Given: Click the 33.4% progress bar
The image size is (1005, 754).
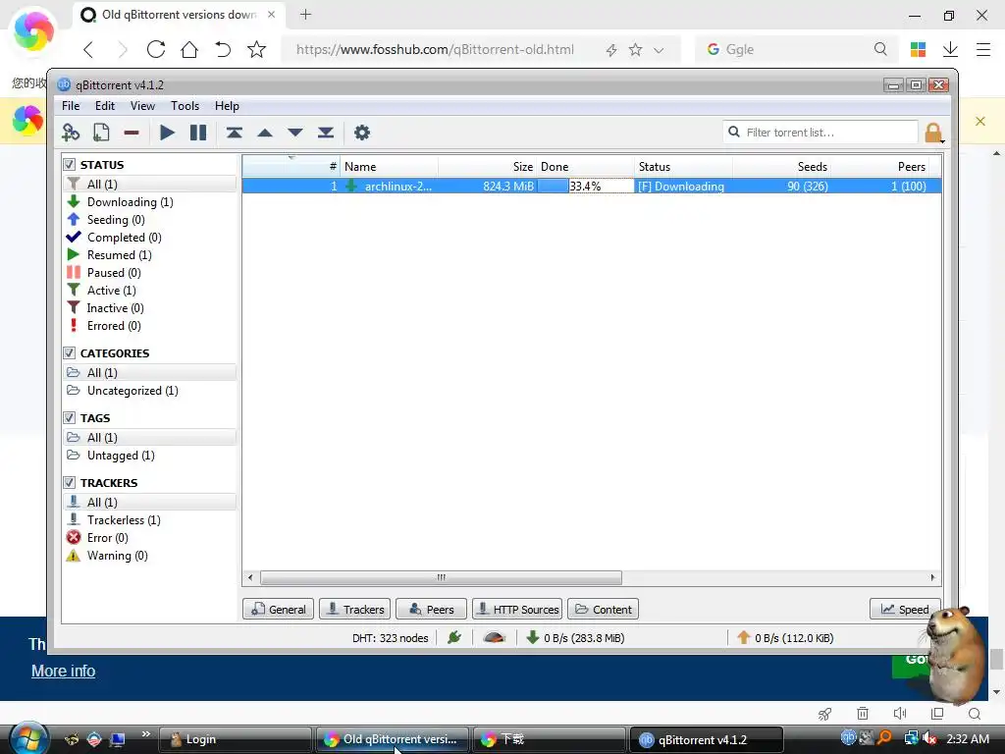Looking at the screenshot, I should [x=585, y=186].
